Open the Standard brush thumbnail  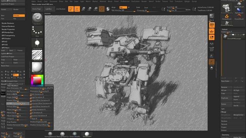[37, 19]
